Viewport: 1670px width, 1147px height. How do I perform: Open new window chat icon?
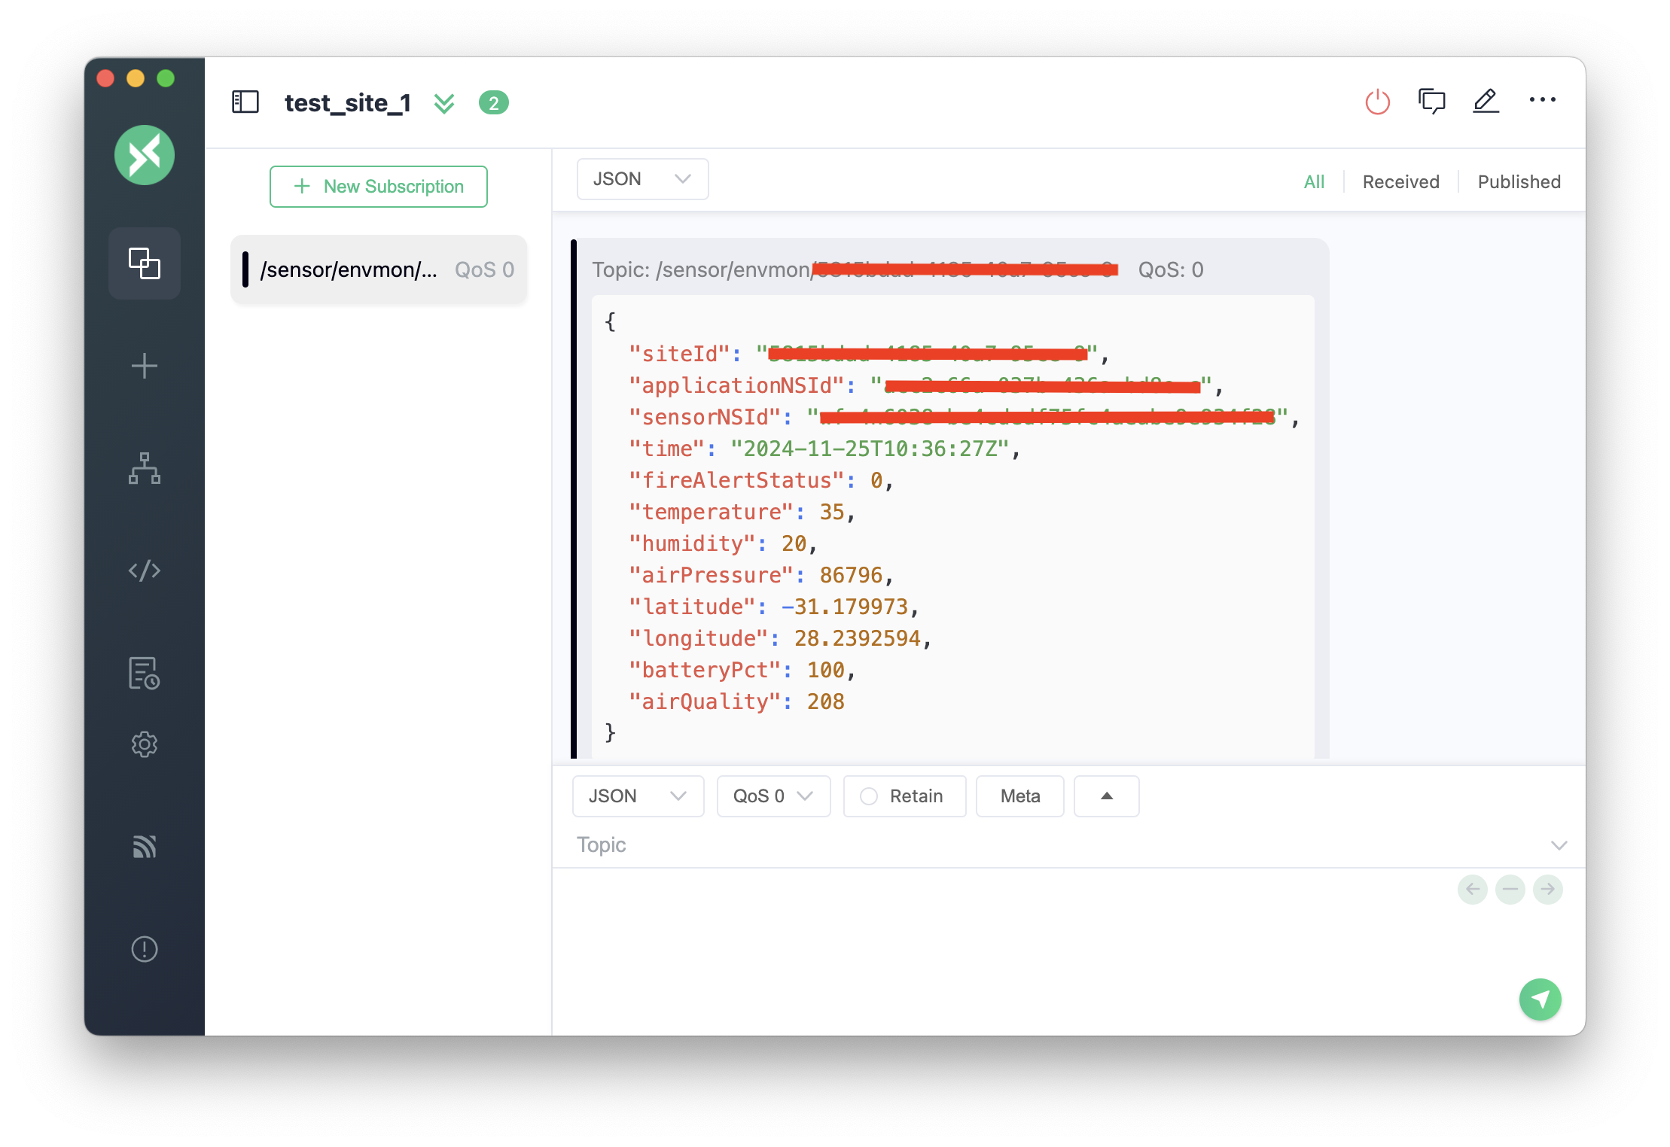click(1432, 101)
